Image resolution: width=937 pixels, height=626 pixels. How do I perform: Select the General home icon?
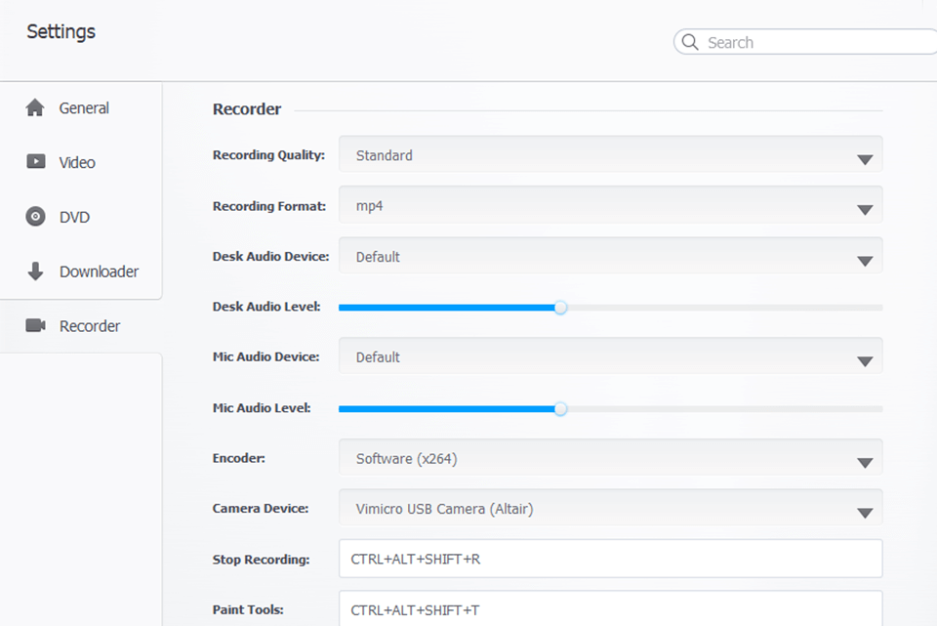coord(33,107)
